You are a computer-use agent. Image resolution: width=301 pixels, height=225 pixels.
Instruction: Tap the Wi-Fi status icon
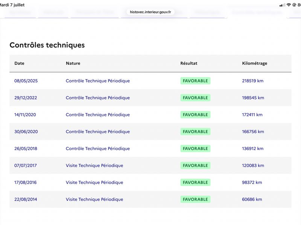[289, 5]
